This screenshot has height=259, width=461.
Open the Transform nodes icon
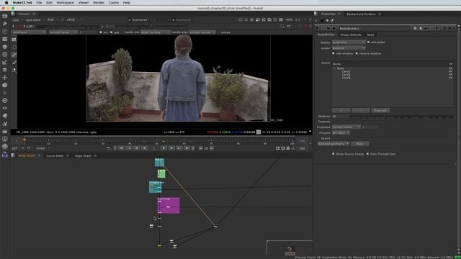tap(5, 77)
